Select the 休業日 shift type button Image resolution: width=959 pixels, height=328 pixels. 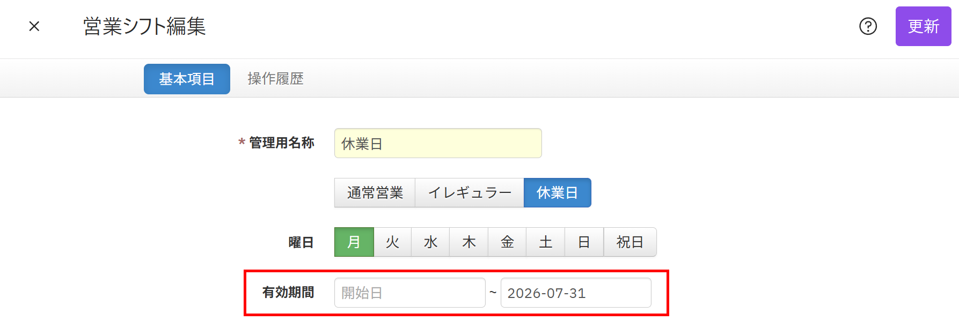(x=557, y=192)
